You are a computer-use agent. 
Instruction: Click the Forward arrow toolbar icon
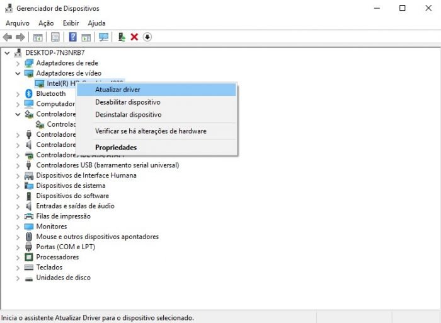point(20,37)
